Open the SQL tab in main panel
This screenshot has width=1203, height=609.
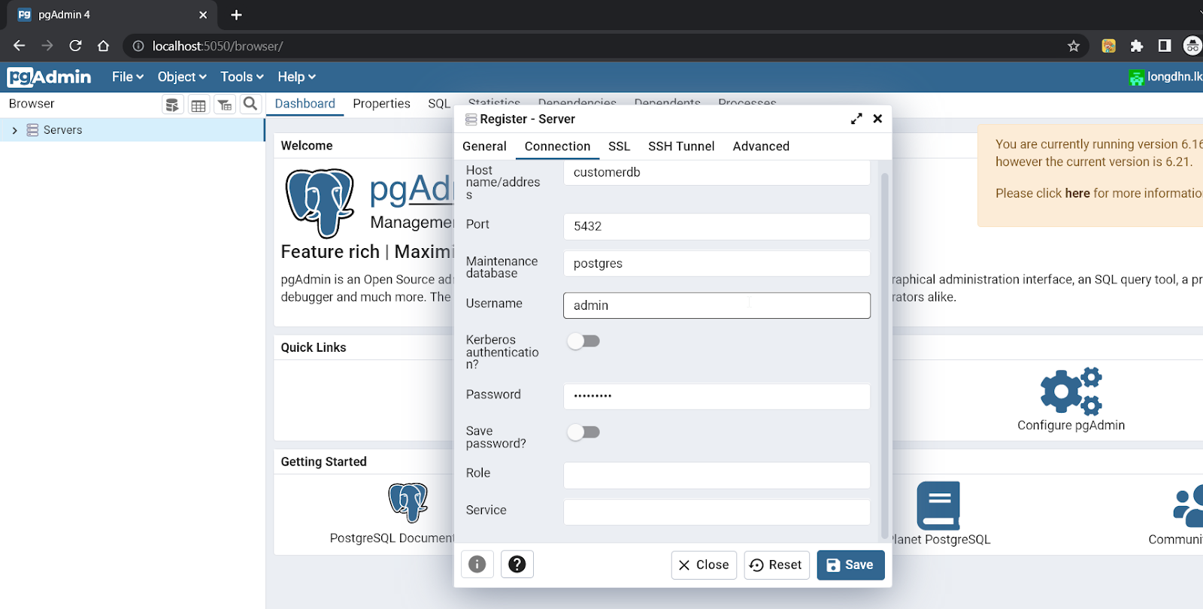click(439, 104)
